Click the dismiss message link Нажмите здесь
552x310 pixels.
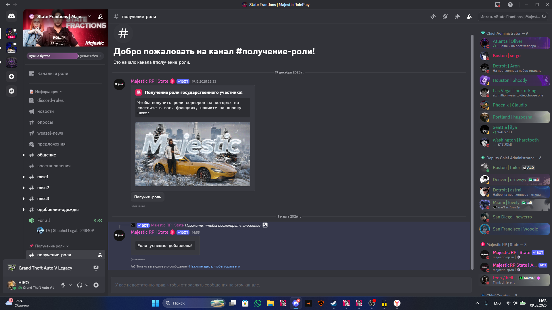click(214, 266)
